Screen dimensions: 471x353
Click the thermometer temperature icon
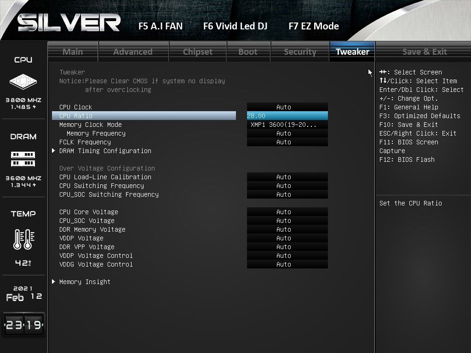coord(24,239)
